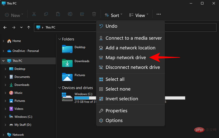Image resolution: width=219 pixels, height=138 pixels.
Task: Open the See more three-dots button
Action: click(158, 14)
